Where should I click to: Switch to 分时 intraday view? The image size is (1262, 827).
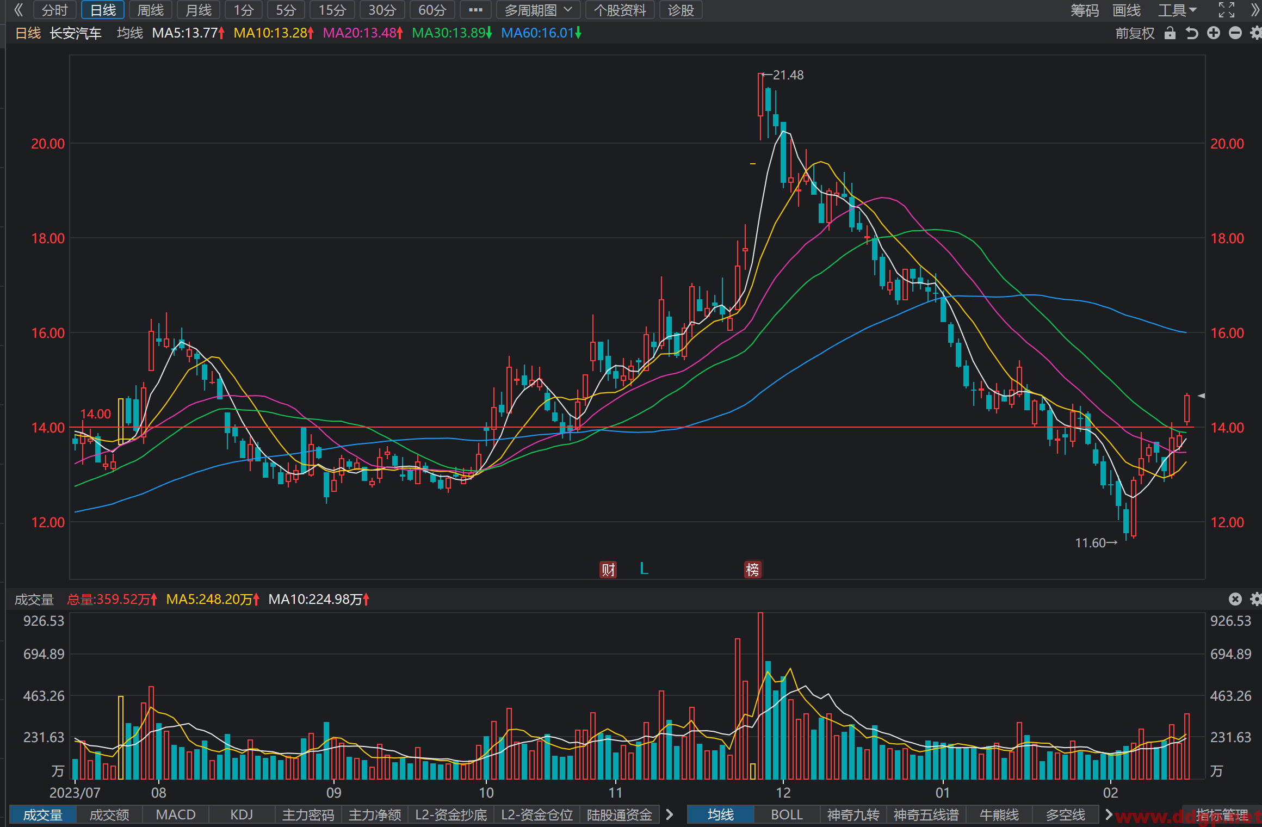pyautogui.click(x=55, y=10)
